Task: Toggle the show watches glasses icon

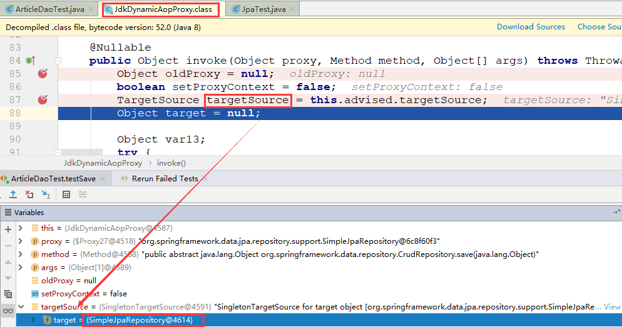Action: coord(8,311)
